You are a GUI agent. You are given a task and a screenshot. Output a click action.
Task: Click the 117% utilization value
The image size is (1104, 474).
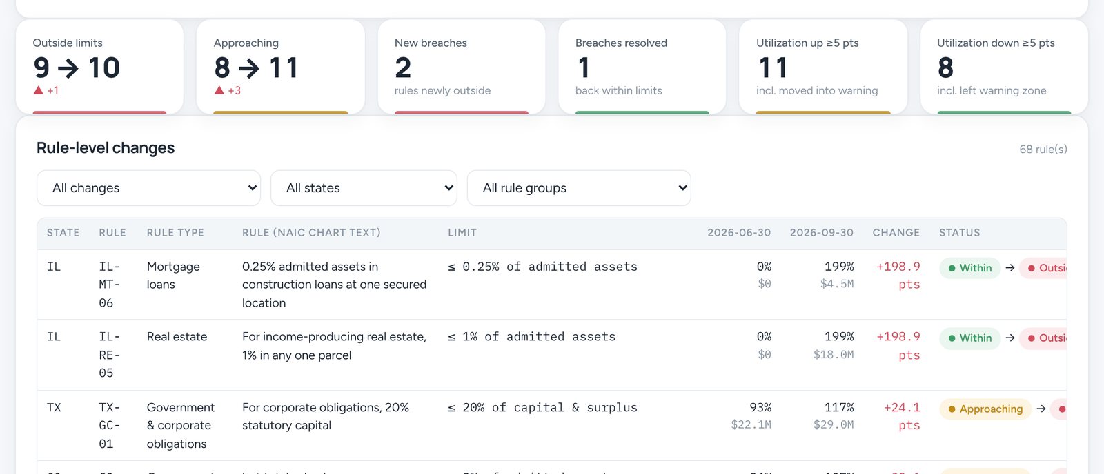point(839,408)
